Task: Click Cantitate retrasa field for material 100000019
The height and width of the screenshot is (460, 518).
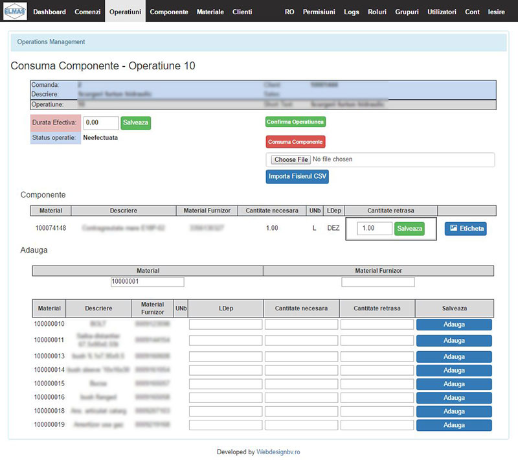Action: click(377, 425)
